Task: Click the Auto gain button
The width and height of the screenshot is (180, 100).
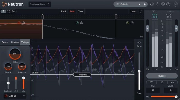Action: coord(139,44)
